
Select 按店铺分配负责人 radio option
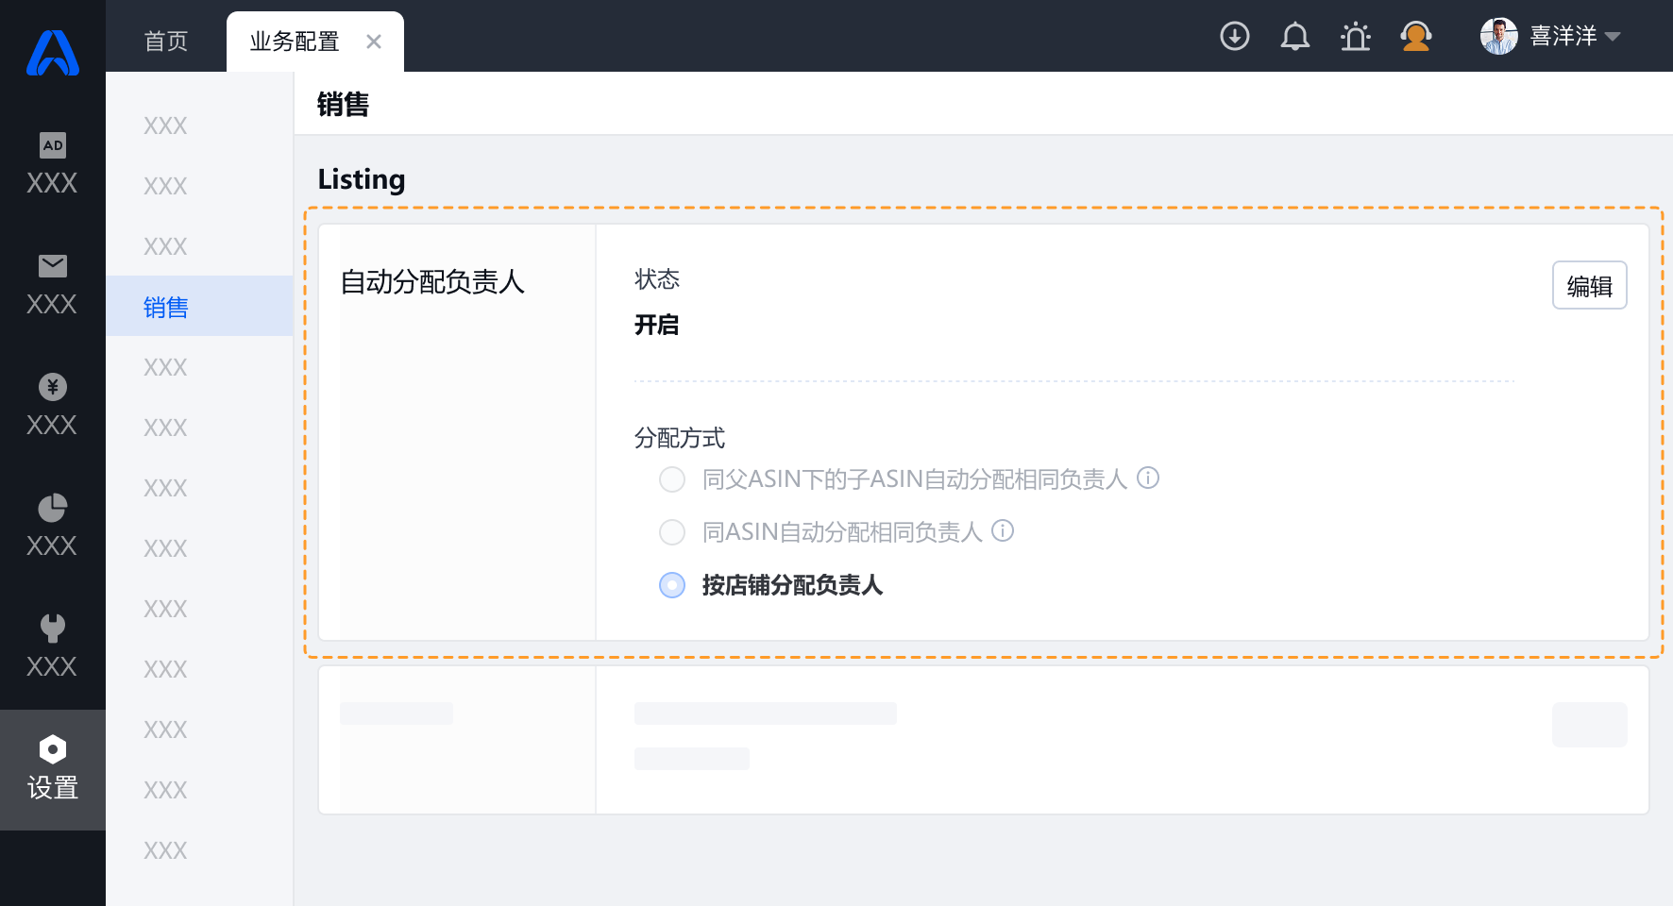672,585
